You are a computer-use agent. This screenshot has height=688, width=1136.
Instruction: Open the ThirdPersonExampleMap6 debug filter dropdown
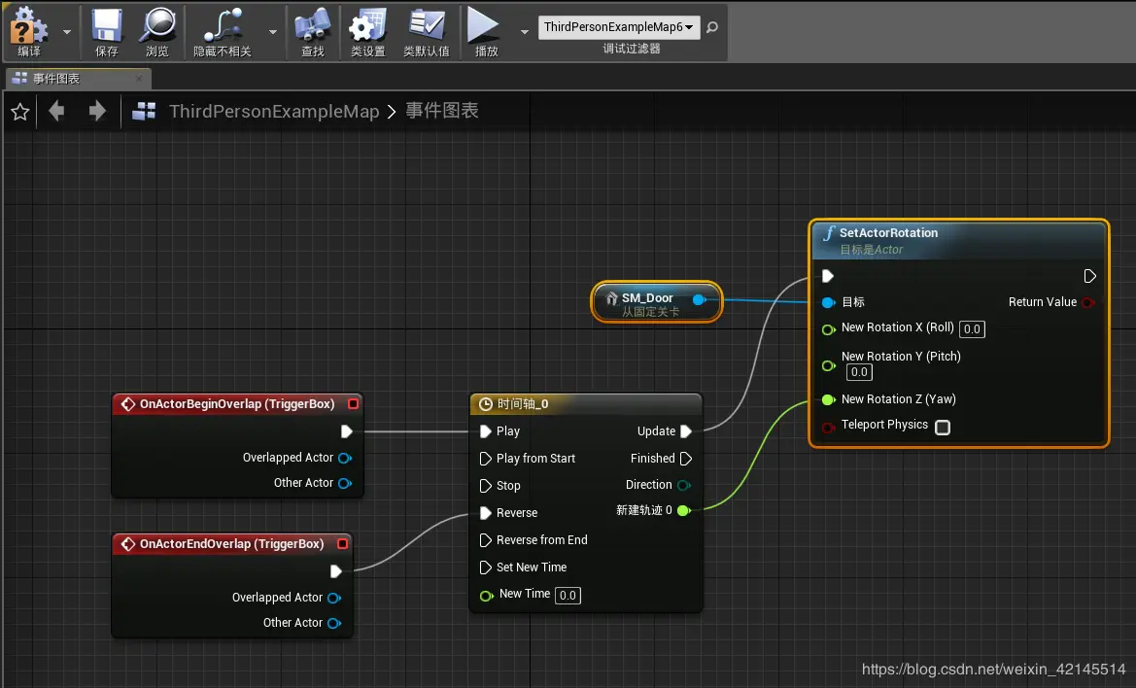(x=619, y=27)
